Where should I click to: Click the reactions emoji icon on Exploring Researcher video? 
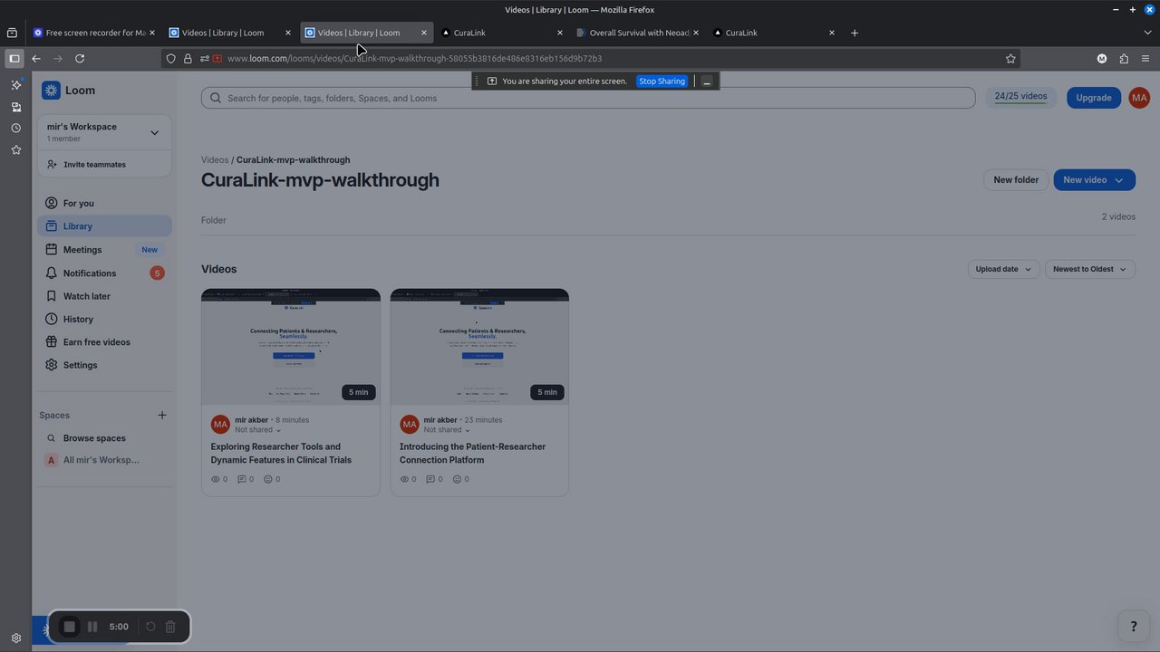point(268,479)
